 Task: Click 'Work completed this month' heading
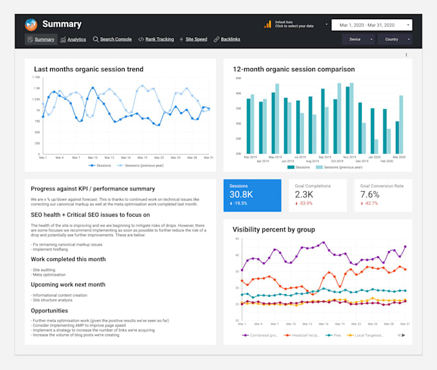(x=68, y=259)
